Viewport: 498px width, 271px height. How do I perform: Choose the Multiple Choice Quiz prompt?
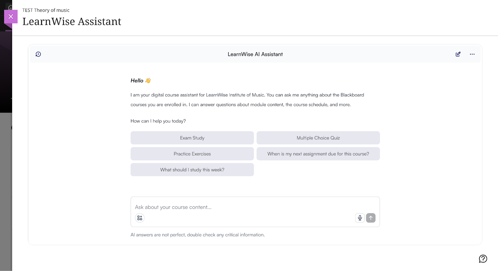pyautogui.click(x=318, y=138)
